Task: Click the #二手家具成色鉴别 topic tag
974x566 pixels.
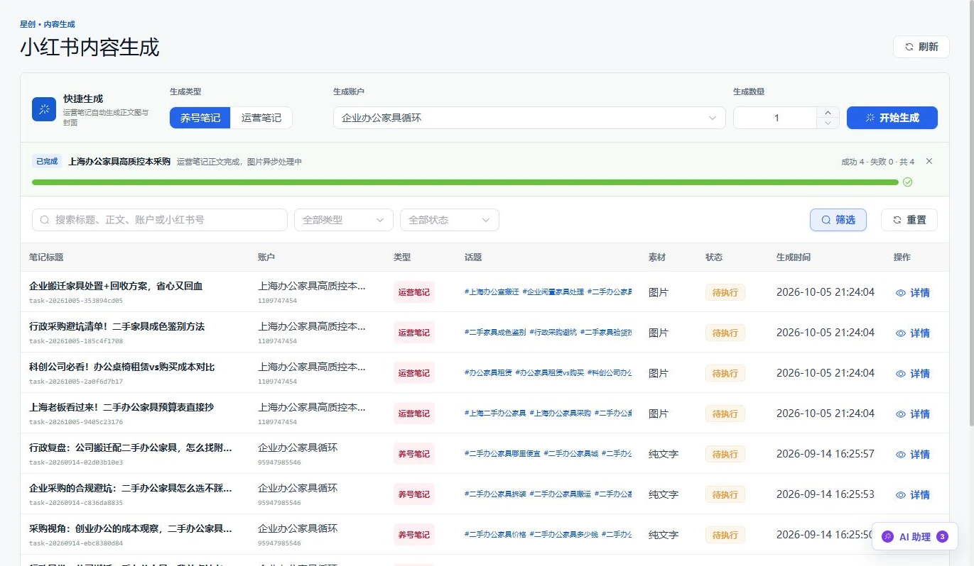Action: point(495,333)
